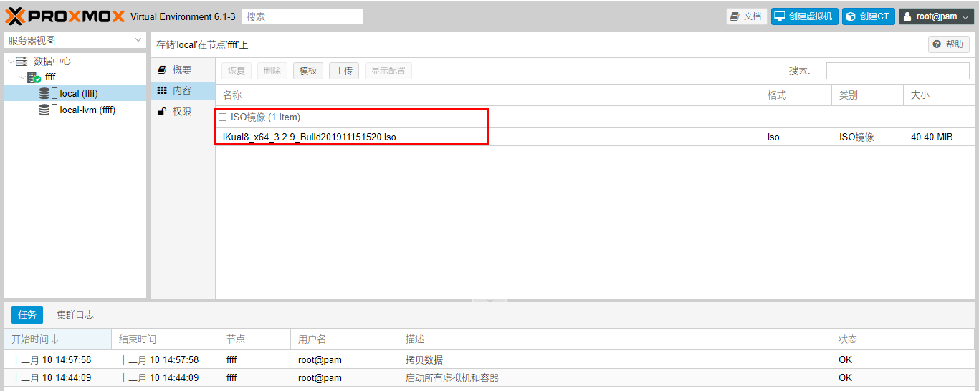Click user icon beside root@pam
Screen dimensions: 979x391
908,16
